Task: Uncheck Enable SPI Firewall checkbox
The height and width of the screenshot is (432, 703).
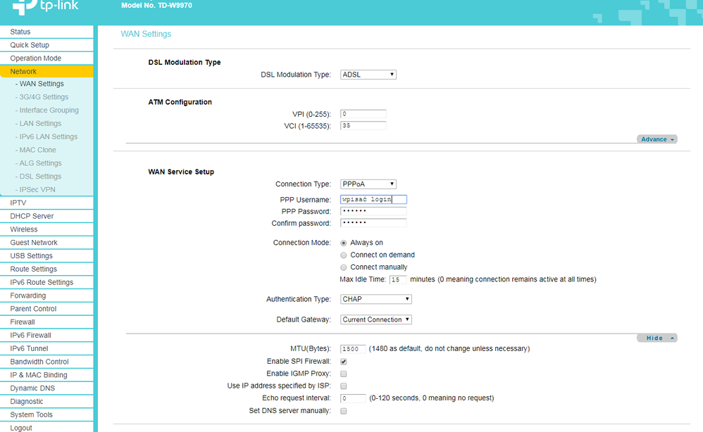Action: [344, 362]
